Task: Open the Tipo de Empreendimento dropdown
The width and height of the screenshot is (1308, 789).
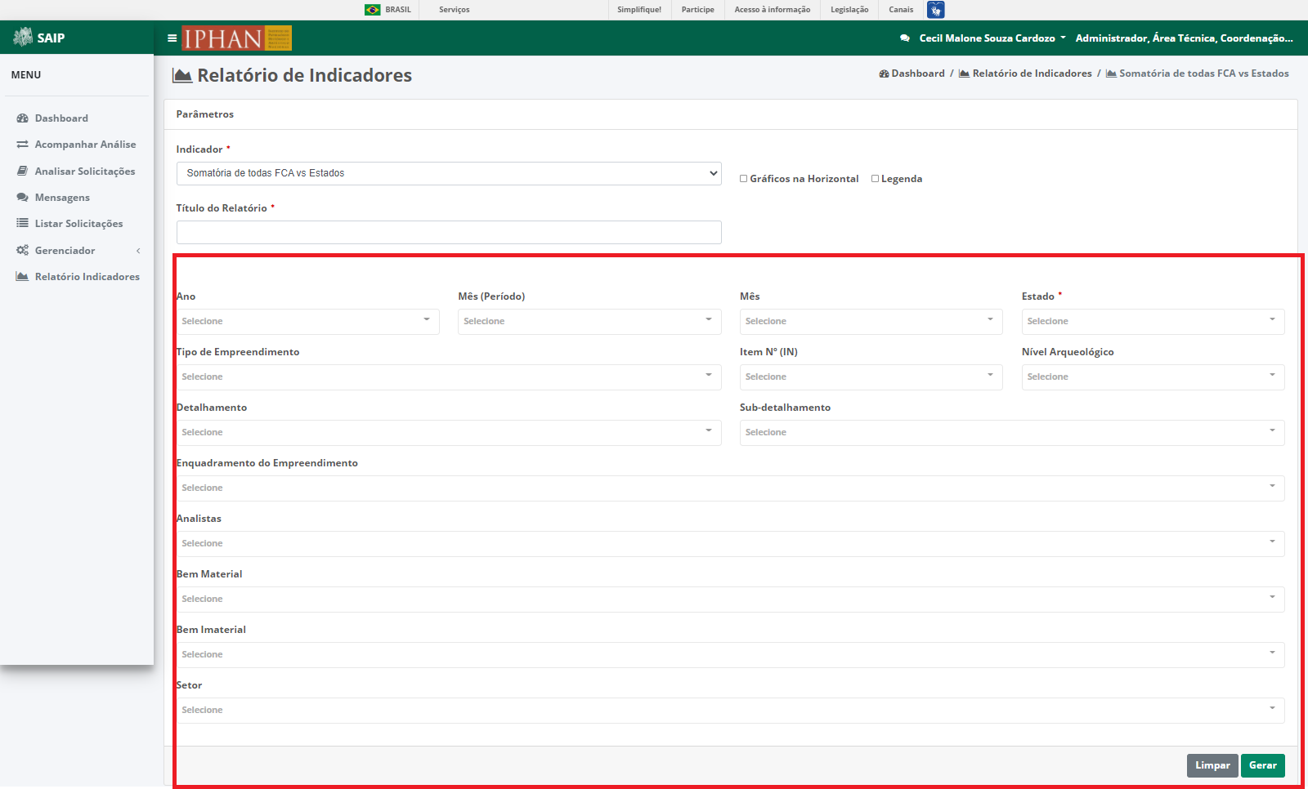Action: 449,377
